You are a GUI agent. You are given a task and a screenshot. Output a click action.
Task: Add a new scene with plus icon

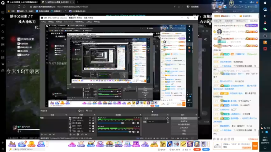[42, 134]
